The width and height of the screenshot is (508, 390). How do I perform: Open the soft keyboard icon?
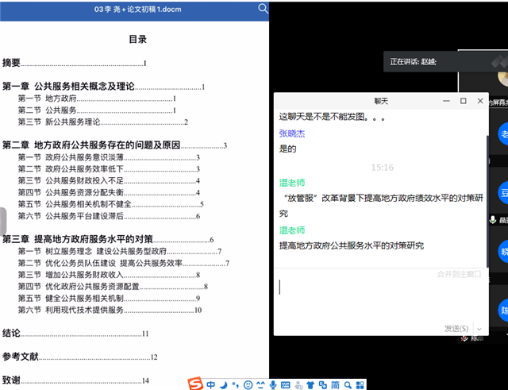[286, 384]
